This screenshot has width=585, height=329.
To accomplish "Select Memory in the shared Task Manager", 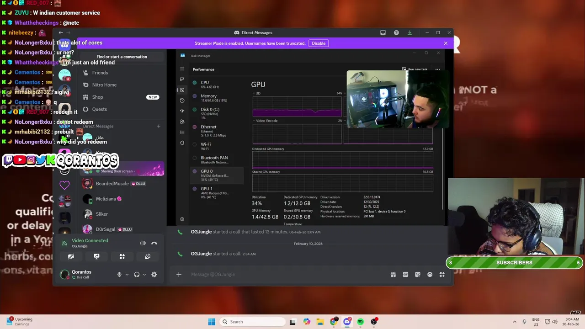I will click(217, 98).
